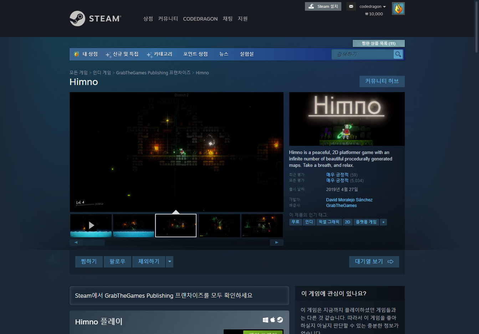Open 지원 in top navigation
Screen dimensions: 479x334
point(243,18)
